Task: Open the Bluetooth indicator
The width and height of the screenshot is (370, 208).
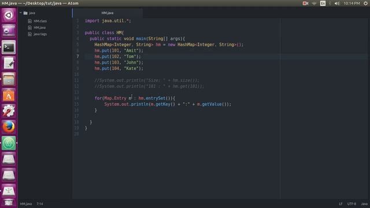Action: (330, 3)
